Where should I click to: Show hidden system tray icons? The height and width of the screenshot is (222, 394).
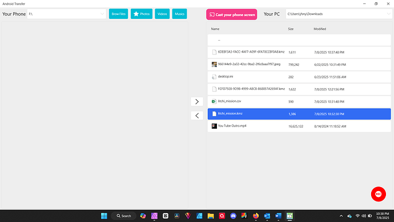(x=341, y=216)
